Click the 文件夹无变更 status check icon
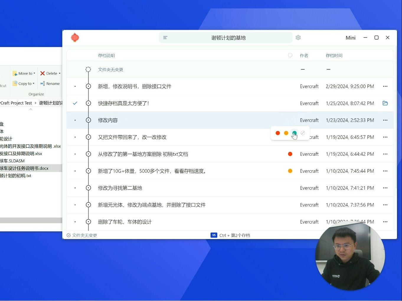402x301 pixels. point(68,235)
